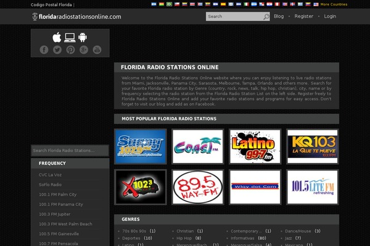
Task: Browse the Contemporary genre
Action: (x=246, y=231)
